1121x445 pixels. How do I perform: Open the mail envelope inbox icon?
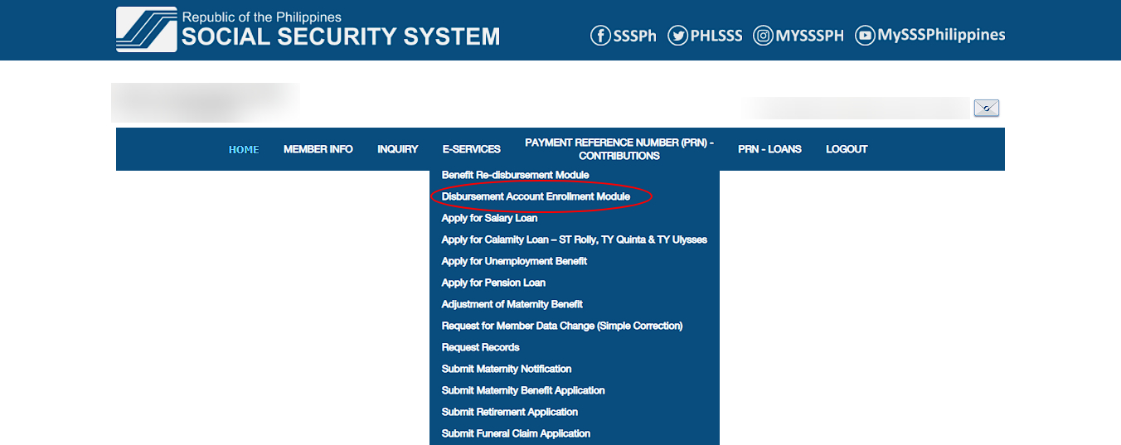(987, 108)
